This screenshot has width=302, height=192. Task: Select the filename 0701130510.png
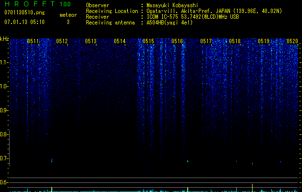point(24,12)
